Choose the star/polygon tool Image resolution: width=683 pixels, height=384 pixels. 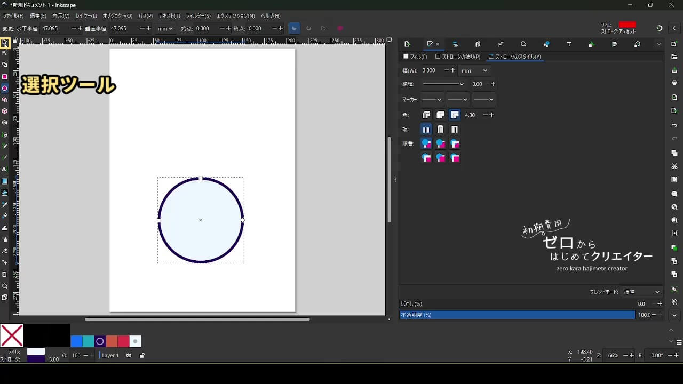click(5, 100)
